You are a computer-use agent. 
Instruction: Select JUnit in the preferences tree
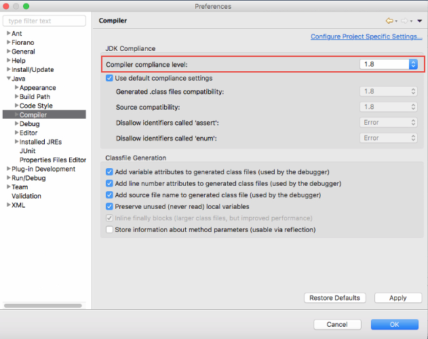(x=27, y=151)
